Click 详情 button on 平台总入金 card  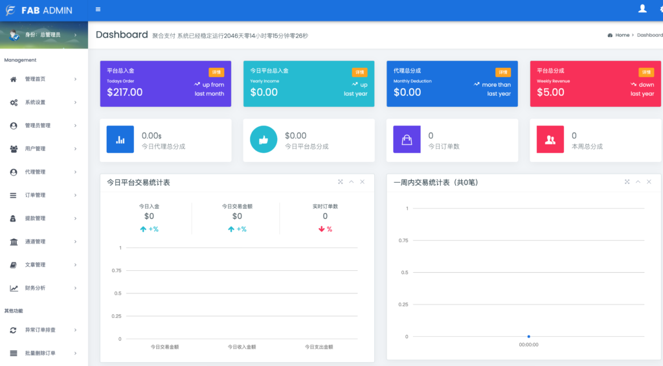point(216,73)
